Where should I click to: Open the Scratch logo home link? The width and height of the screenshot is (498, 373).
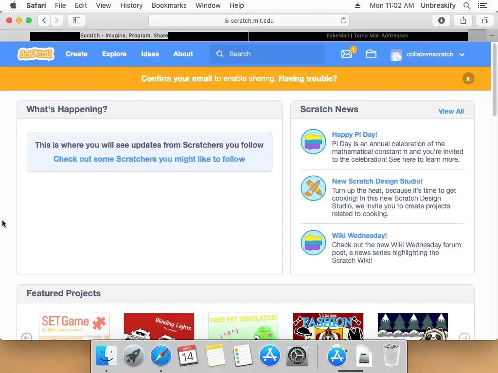click(36, 54)
